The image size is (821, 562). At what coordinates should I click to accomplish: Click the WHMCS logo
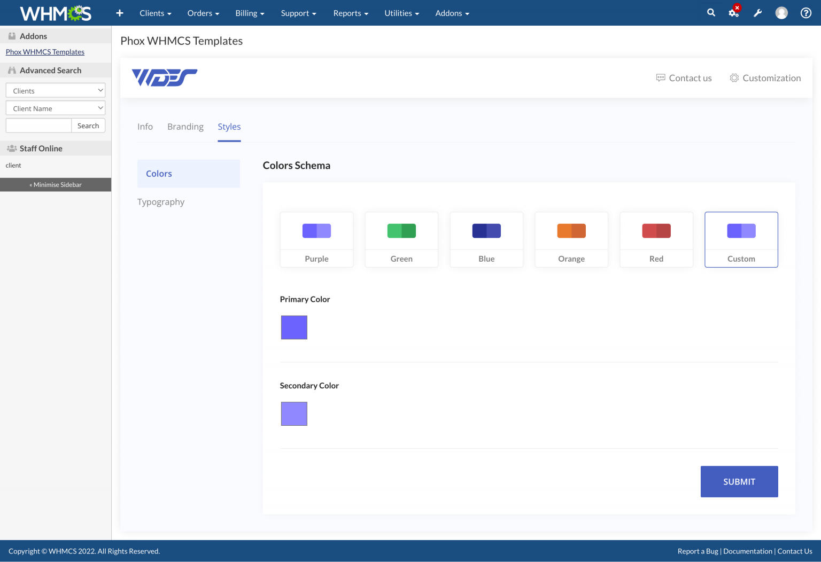click(x=56, y=13)
